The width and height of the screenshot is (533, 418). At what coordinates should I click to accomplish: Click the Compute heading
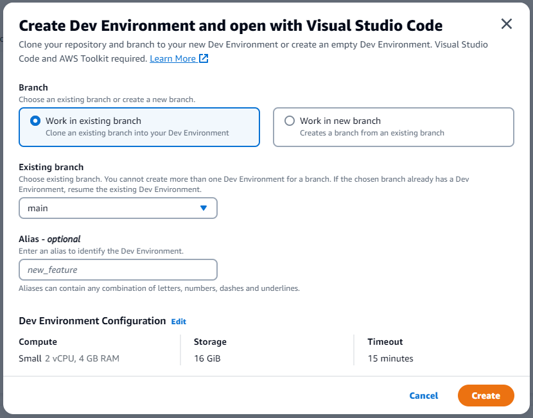point(38,342)
